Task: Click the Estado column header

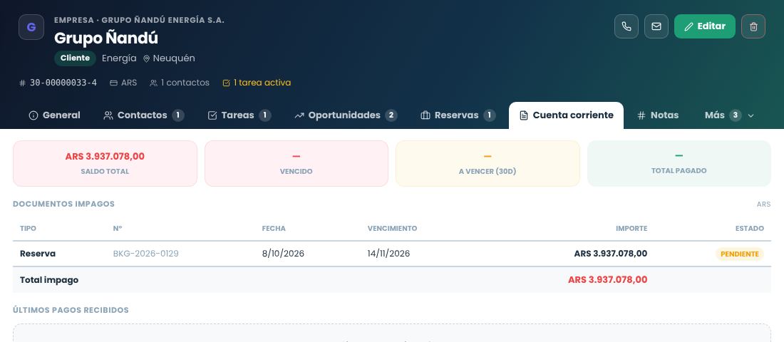Action: pos(750,229)
